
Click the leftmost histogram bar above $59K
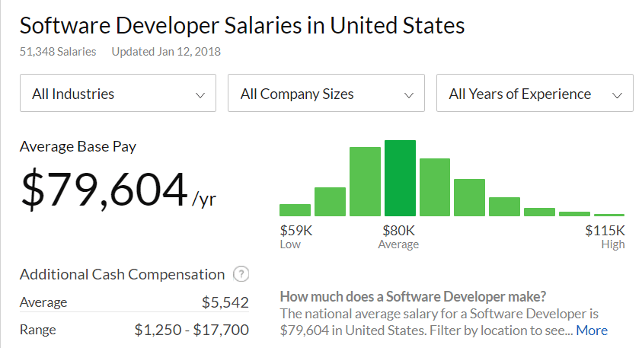295,210
